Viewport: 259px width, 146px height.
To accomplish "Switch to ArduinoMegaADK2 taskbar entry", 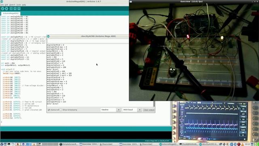I will pyautogui.click(x=169, y=144).
